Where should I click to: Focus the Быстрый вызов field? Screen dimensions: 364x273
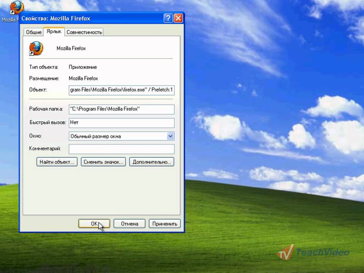coord(122,123)
